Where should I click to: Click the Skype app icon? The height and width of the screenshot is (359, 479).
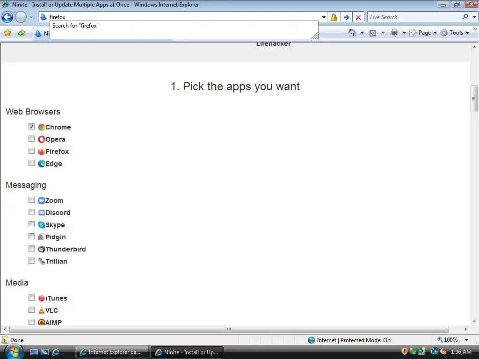pyautogui.click(x=42, y=225)
